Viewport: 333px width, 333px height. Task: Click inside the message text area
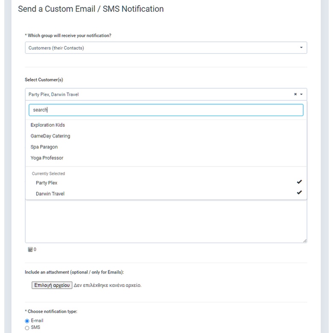[x=166, y=222]
